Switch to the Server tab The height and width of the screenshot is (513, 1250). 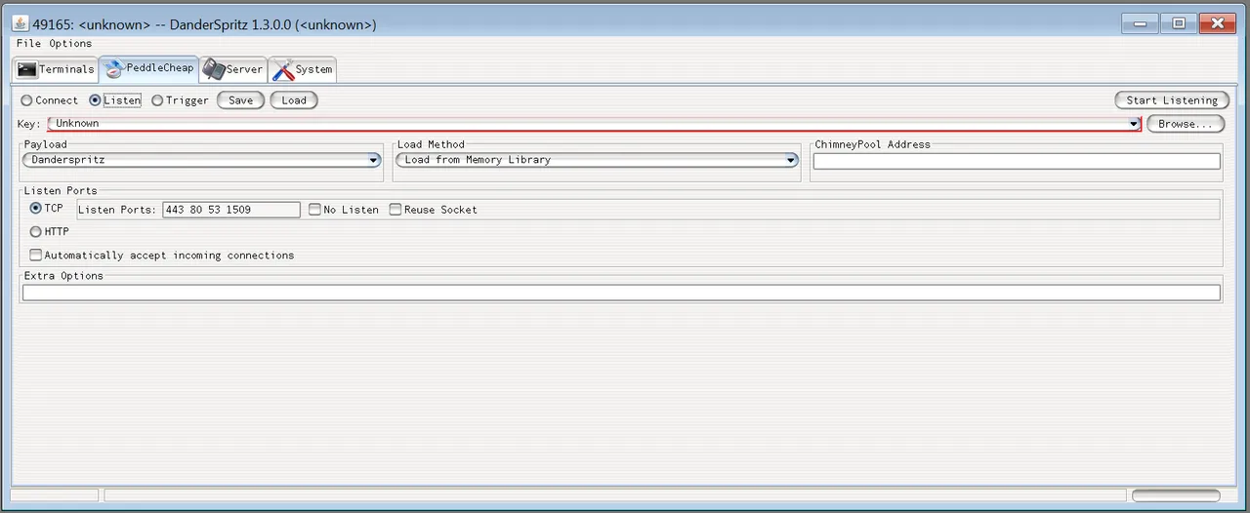[233, 69]
